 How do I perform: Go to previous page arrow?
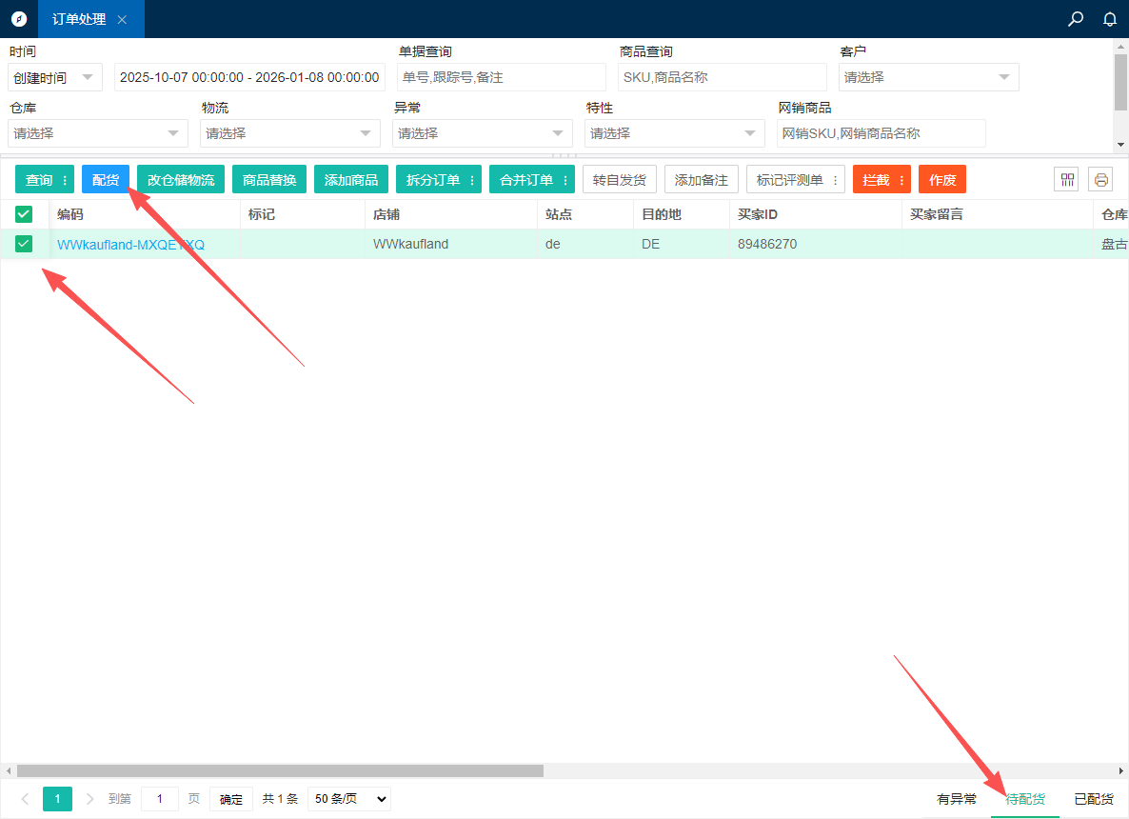coord(25,799)
